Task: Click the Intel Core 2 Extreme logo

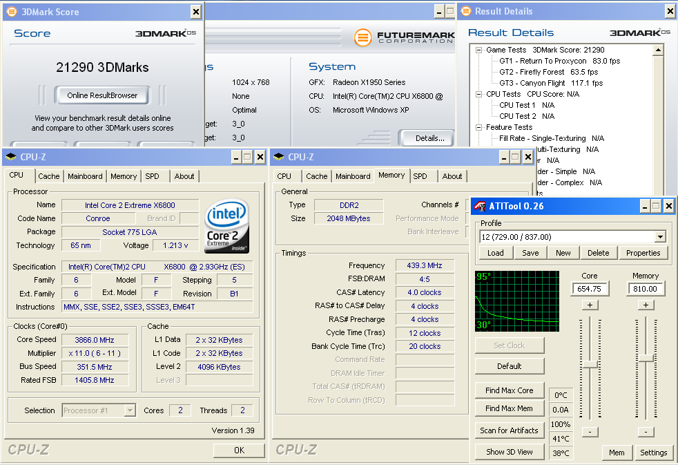Action: tap(226, 226)
